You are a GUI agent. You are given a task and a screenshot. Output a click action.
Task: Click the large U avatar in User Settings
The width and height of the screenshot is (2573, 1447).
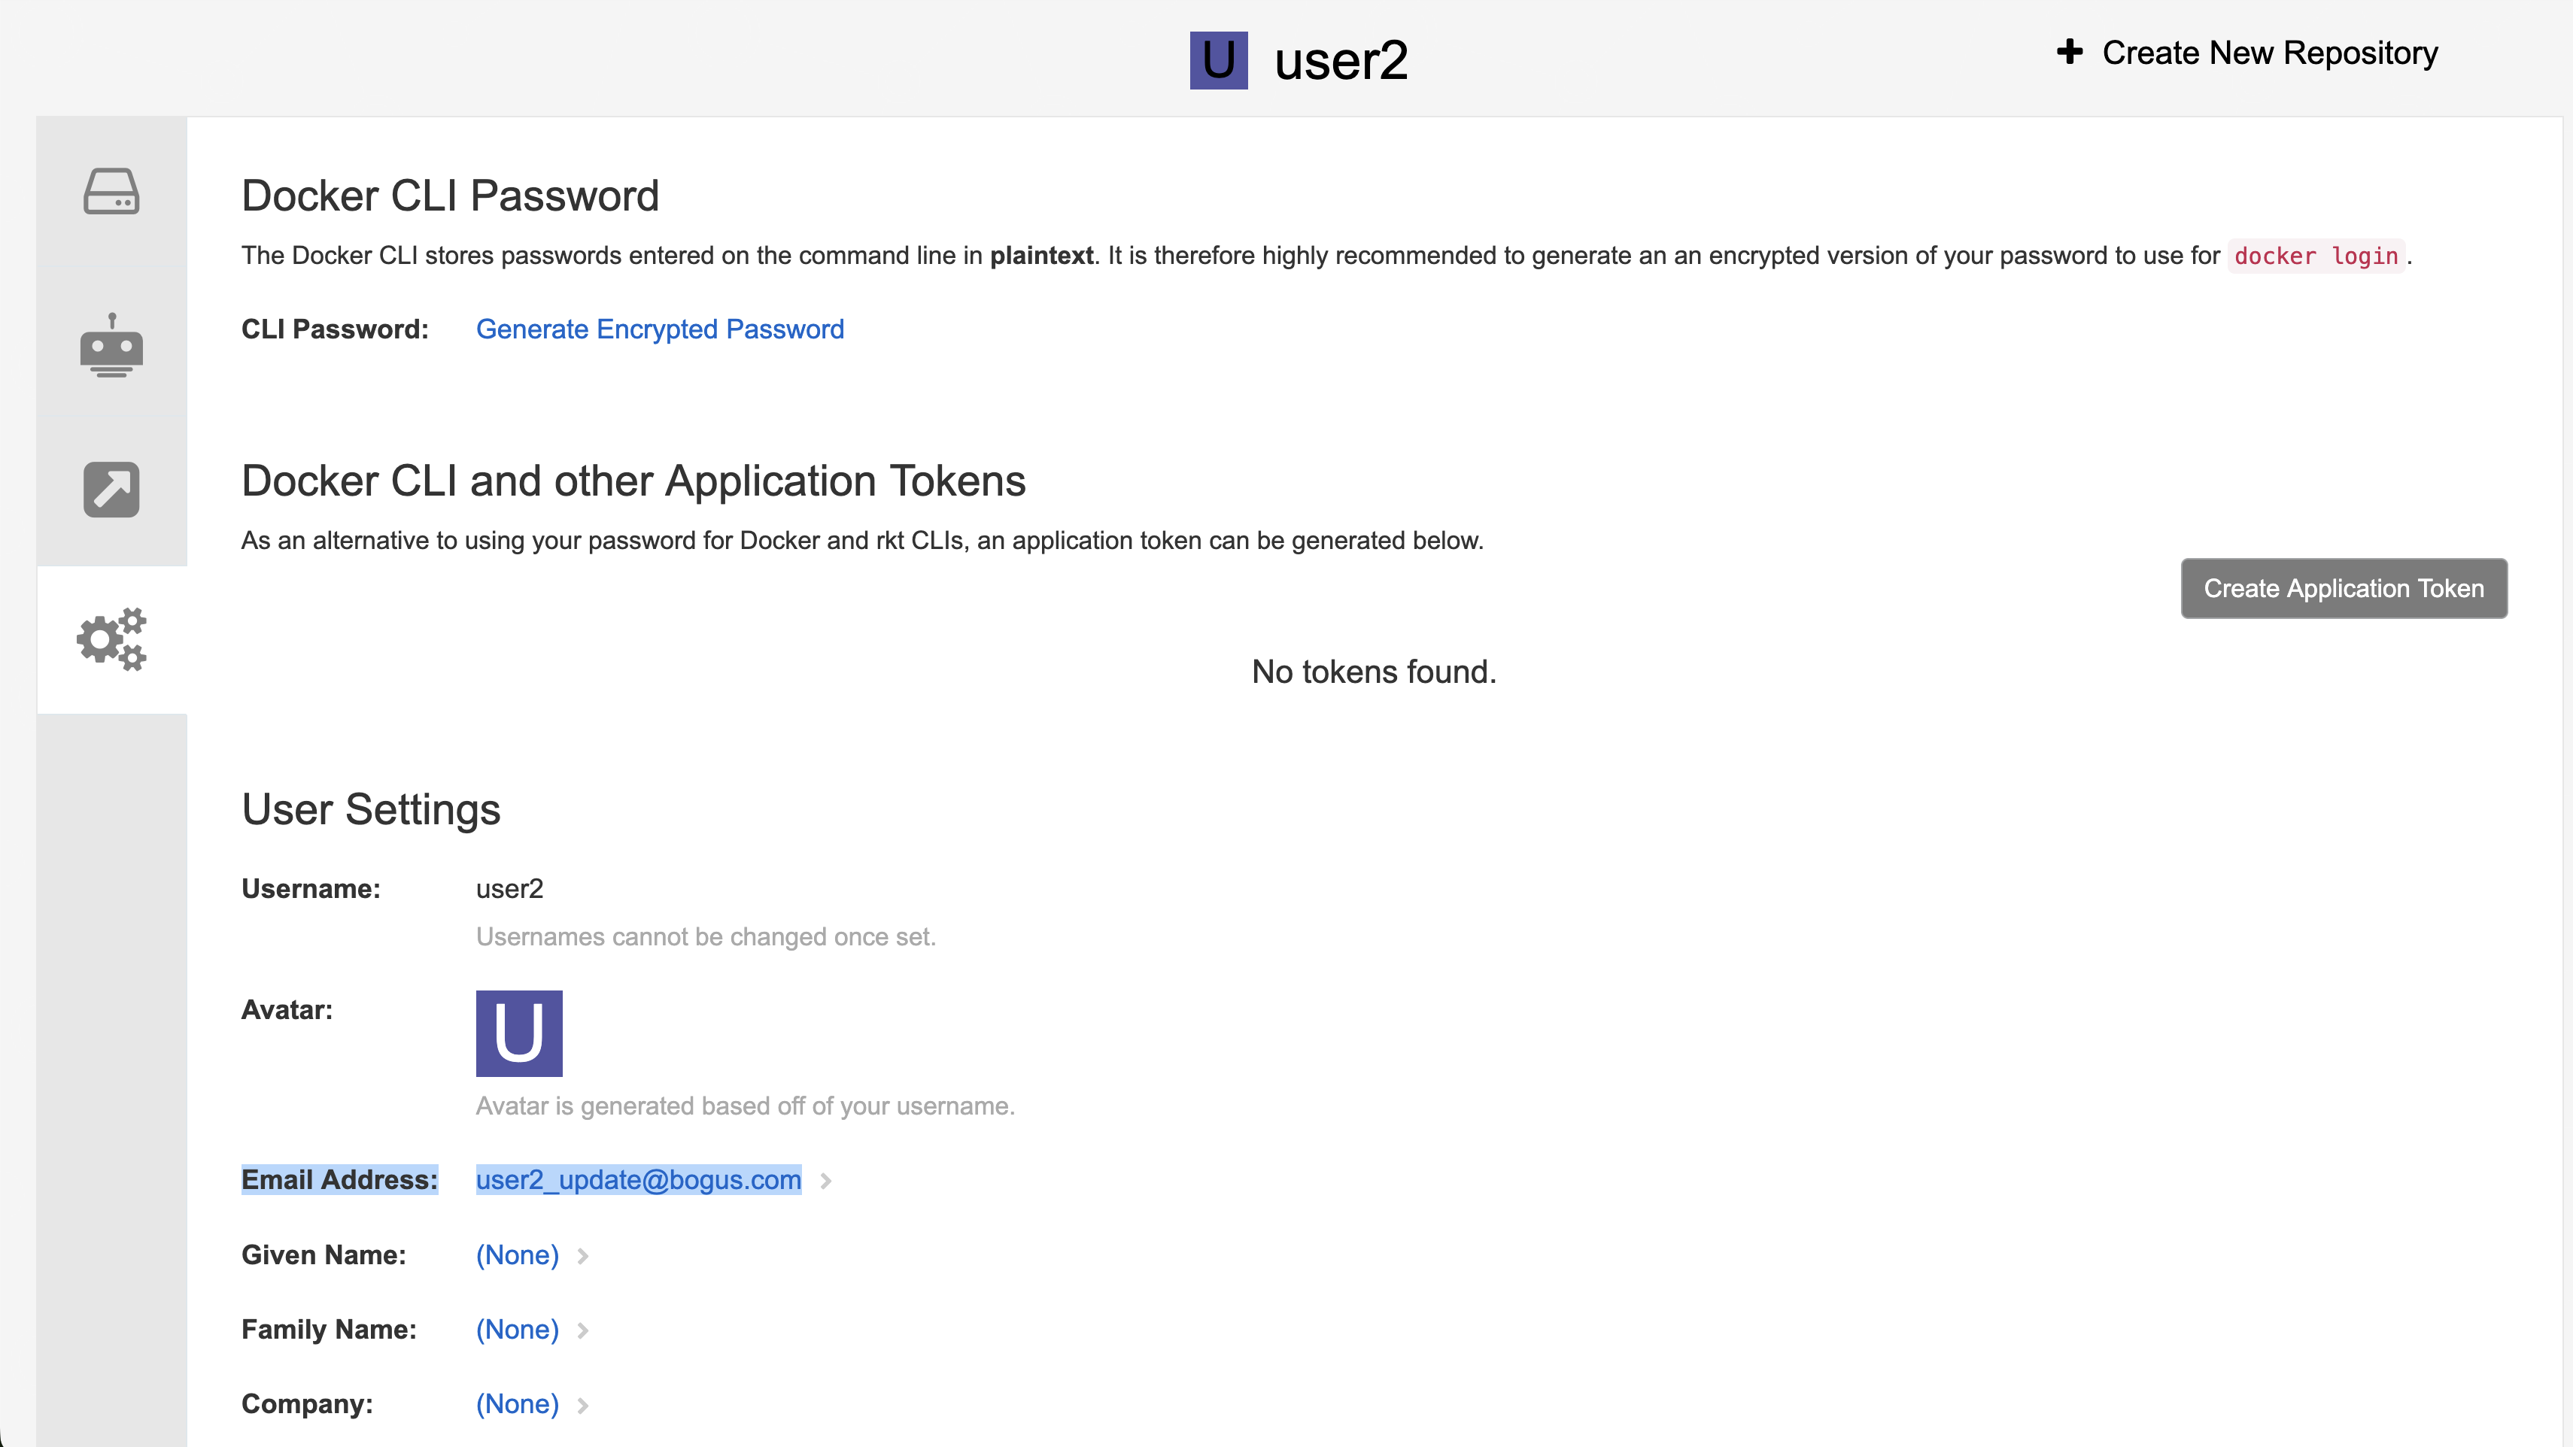[518, 1033]
